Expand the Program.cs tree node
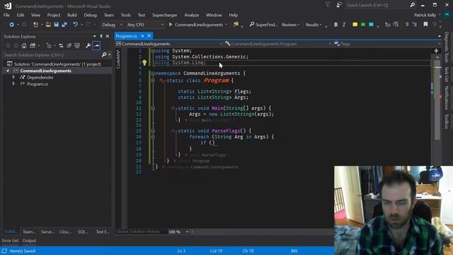This screenshot has height=255, width=453. [x=13, y=84]
